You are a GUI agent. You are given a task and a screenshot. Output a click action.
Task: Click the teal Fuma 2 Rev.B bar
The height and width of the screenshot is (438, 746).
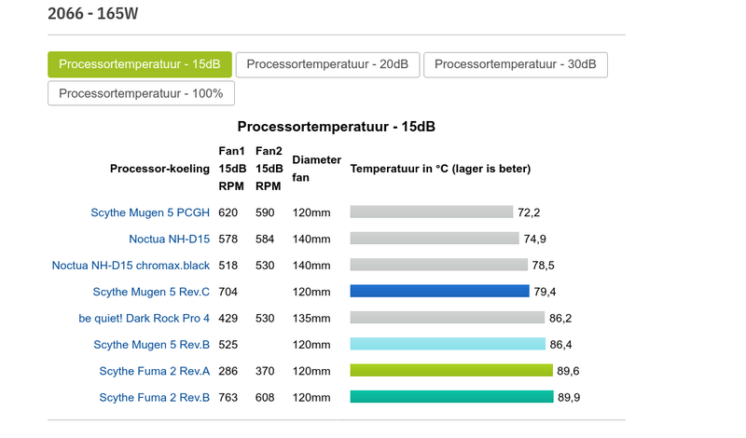(x=452, y=397)
